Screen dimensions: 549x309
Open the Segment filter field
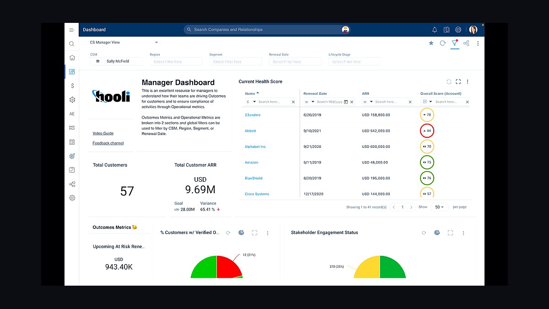(236, 62)
